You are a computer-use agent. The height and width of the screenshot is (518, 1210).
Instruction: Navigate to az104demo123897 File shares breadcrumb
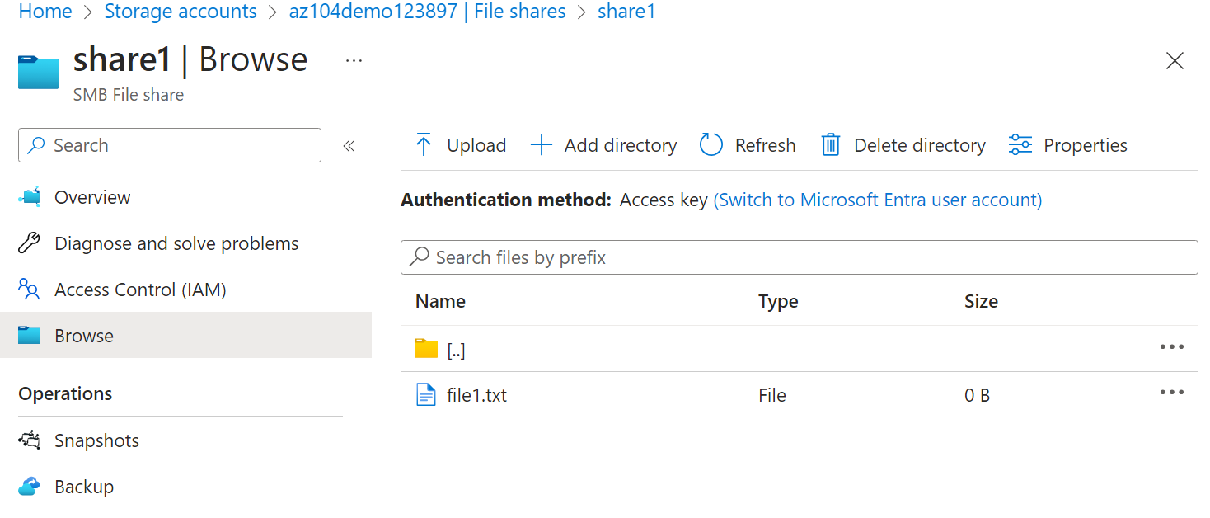(x=427, y=12)
